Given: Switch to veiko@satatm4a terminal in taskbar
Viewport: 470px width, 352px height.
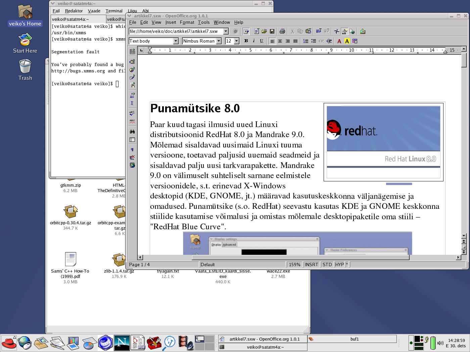Looking at the screenshot, I should [263, 347].
